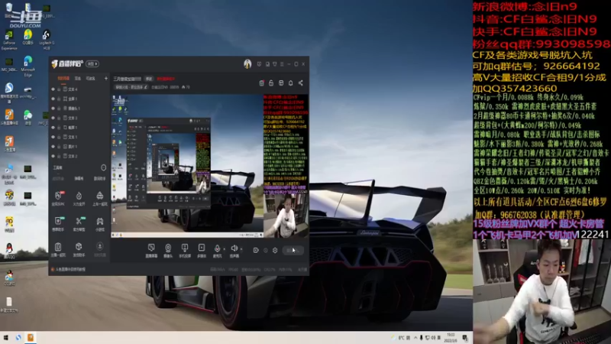
Task: Open the hamburger menu in title bar
Action: coord(282,64)
